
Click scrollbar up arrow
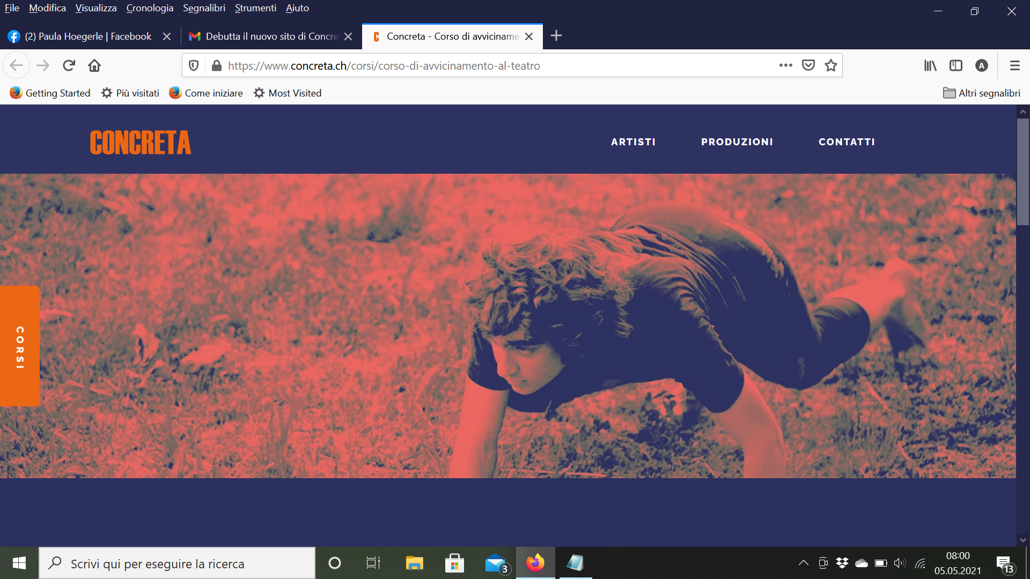coord(1023,112)
